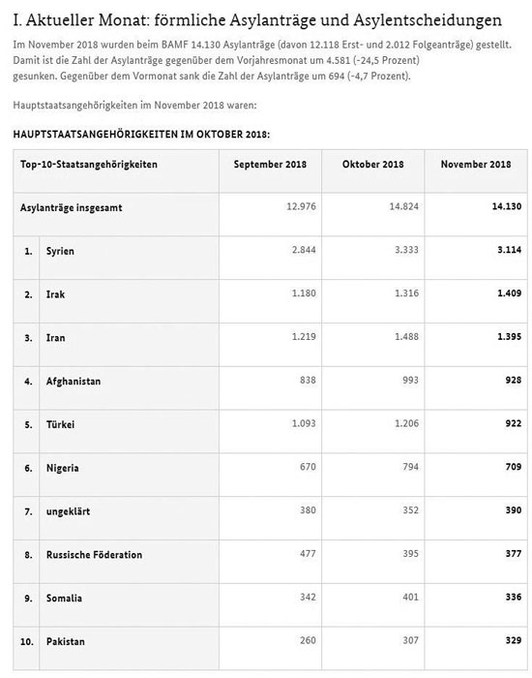Click the Asylanträge insgesamt row label
The width and height of the screenshot is (532, 678).
72,208
